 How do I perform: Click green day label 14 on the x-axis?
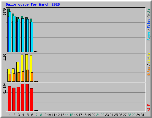(67, 115)
